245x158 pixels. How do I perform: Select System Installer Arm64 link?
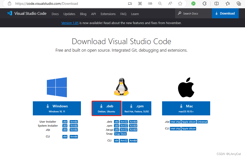74,126
